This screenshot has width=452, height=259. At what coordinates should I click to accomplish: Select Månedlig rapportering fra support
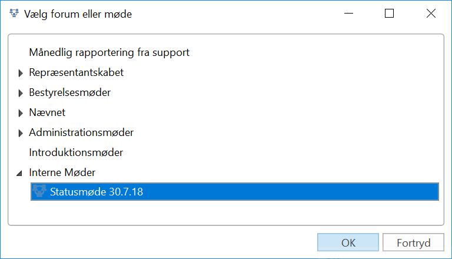point(109,52)
